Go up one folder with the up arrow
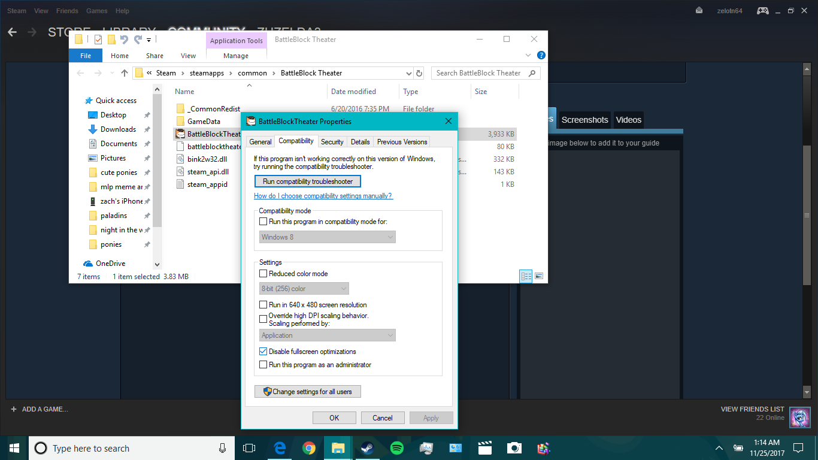 pos(125,73)
